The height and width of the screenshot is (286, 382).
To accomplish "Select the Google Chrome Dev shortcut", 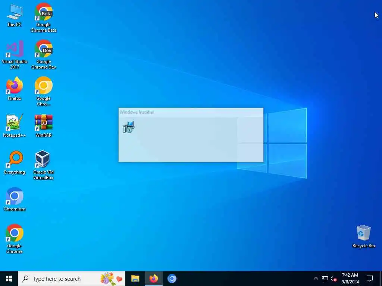I will pyautogui.click(x=44, y=55).
